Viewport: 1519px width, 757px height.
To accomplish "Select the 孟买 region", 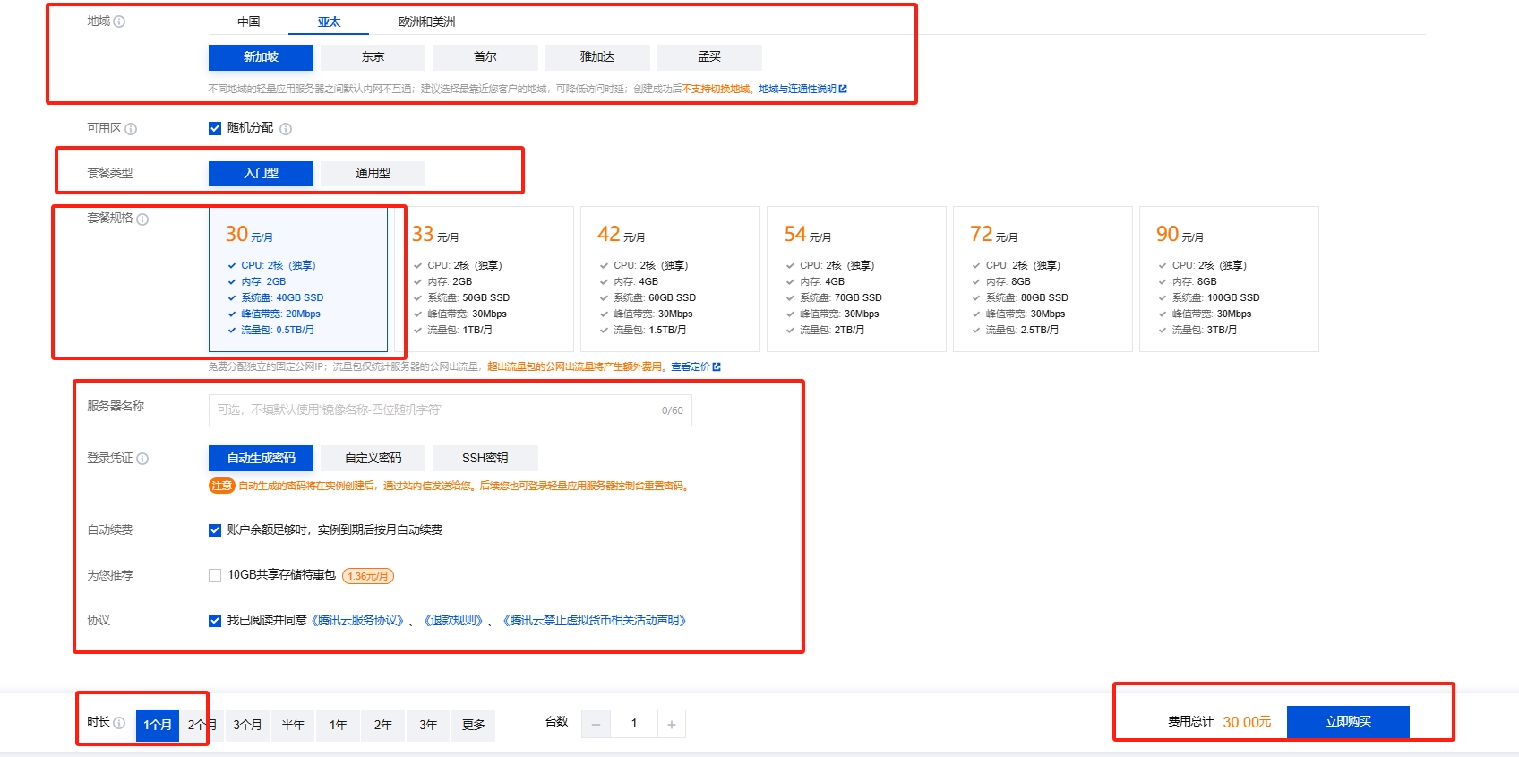I will click(708, 57).
